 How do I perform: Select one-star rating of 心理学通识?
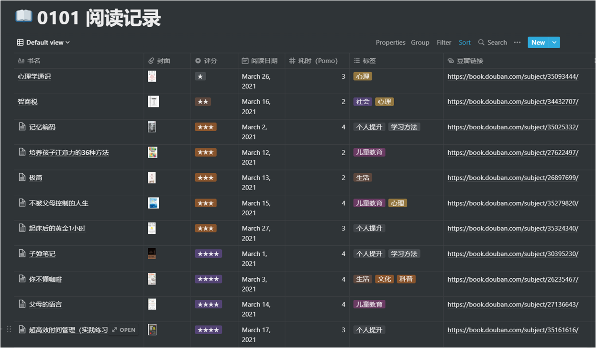[200, 76]
